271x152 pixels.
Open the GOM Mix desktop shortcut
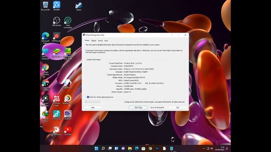point(56,100)
